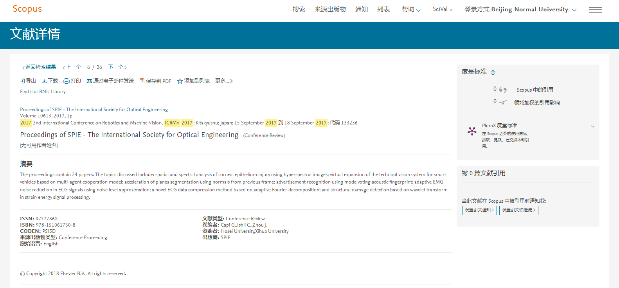Expand the 更多... more options

click(x=224, y=81)
